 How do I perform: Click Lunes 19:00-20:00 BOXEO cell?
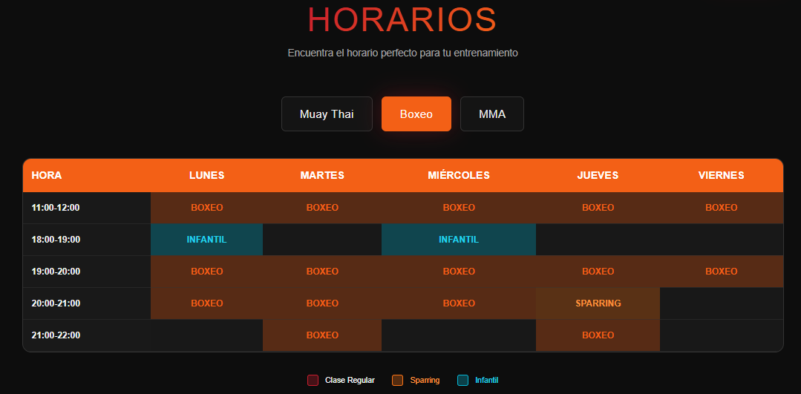[x=207, y=272]
